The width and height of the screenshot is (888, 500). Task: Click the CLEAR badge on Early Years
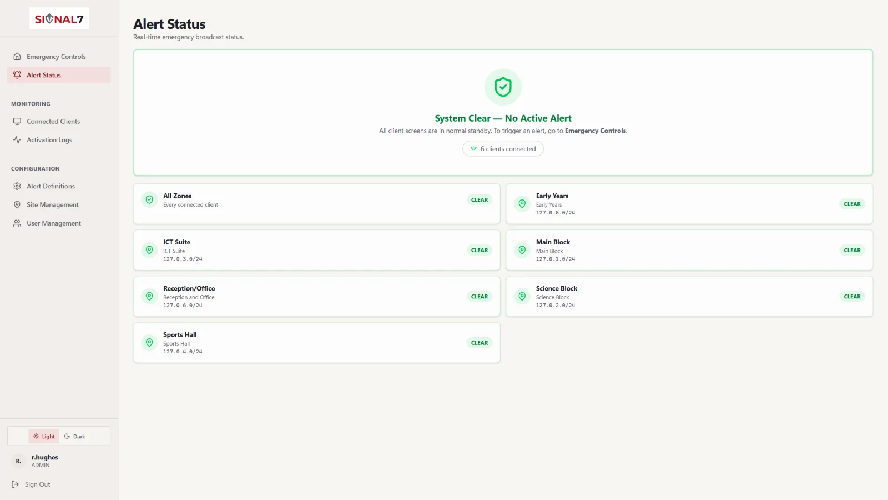pyautogui.click(x=852, y=204)
